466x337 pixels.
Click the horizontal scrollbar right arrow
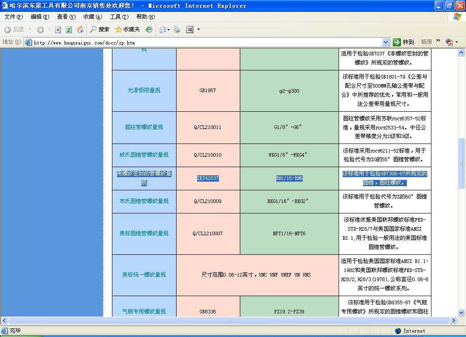[454, 320]
